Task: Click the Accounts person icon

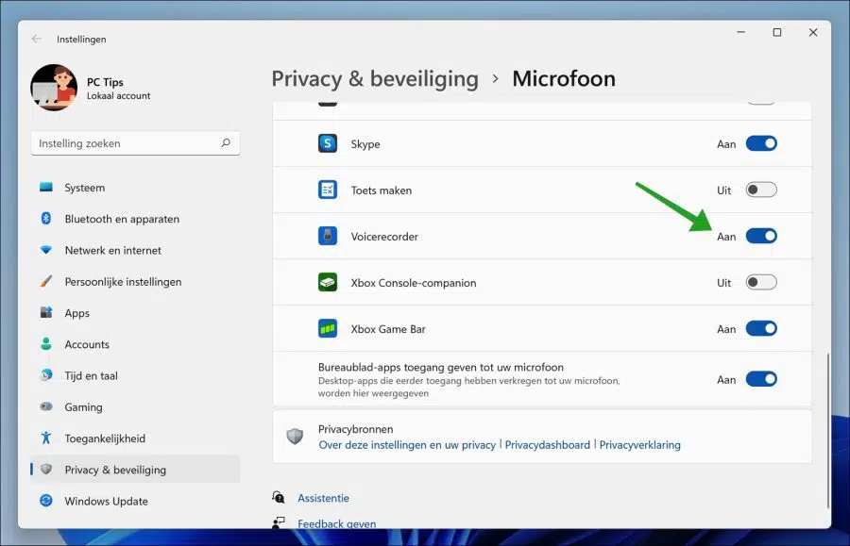Action: point(46,344)
